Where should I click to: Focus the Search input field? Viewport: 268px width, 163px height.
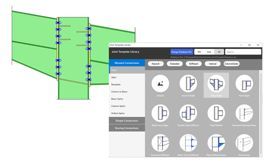243,52
